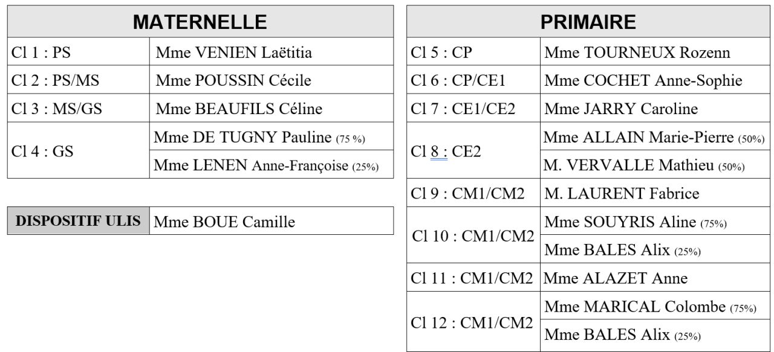Screen dimensions: 774x352
Task: Click Mme ALAZET Anne cell
Action: tap(655, 278)
